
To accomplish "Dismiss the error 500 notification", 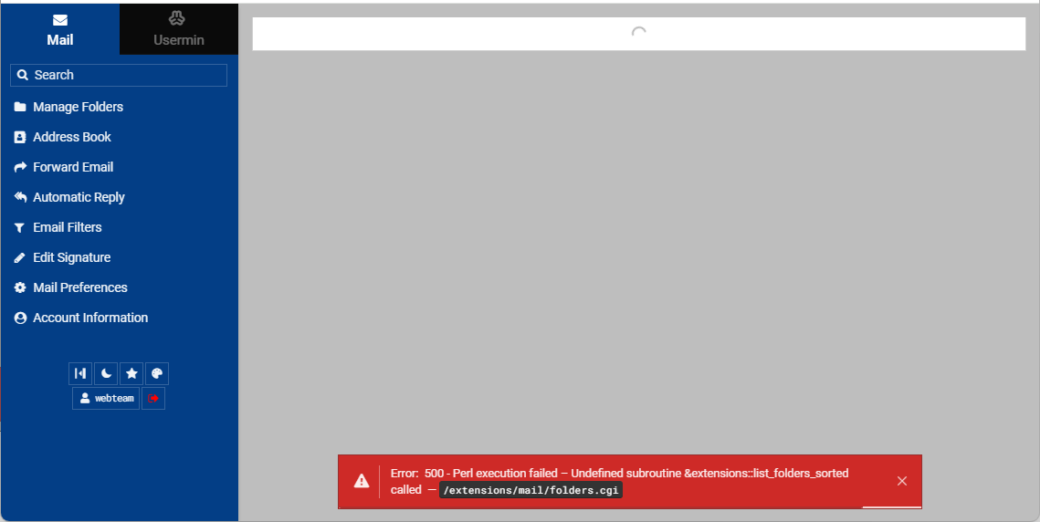I will (x=902, y=481).
